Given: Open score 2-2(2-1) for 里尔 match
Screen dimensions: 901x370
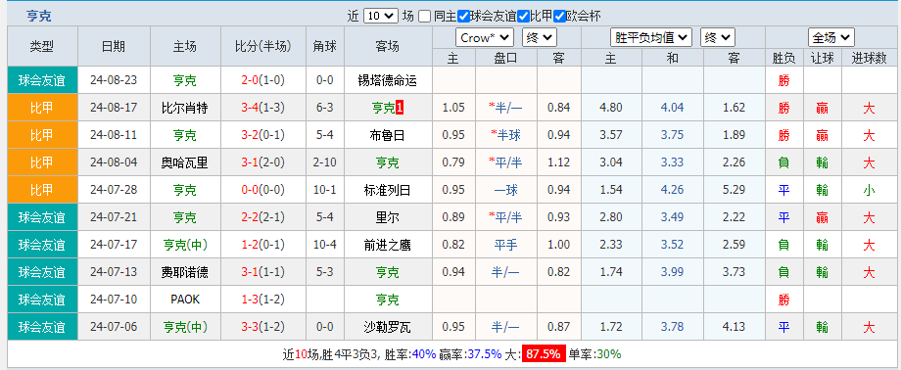Looking at the screenshot, I should pyautogui.click(x=263, y=217).
